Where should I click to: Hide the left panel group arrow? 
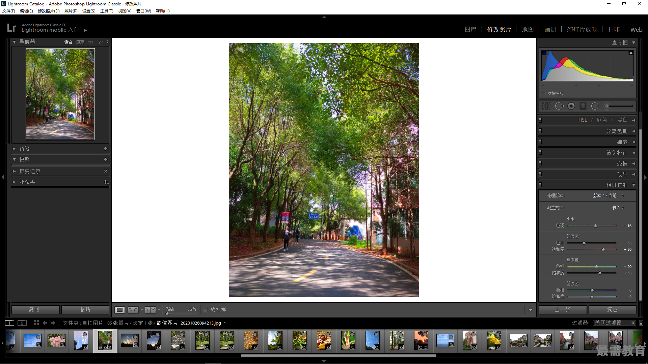tap(2, 177)
